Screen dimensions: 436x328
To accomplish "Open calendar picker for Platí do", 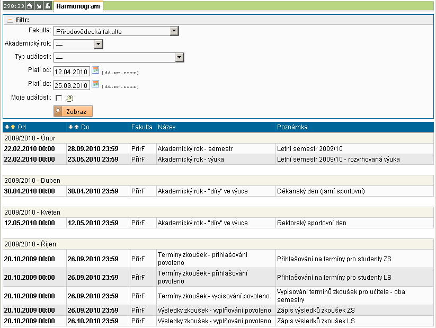I will click(x=95, y=84).
